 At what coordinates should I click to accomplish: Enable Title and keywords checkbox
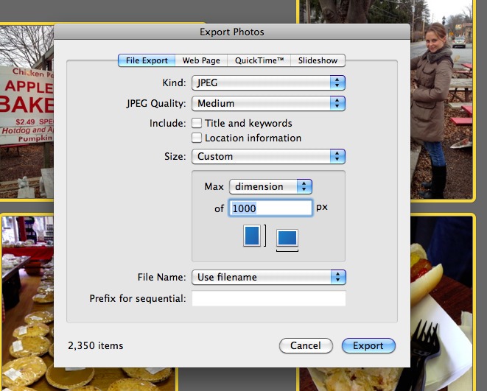(x=197, y=124)
